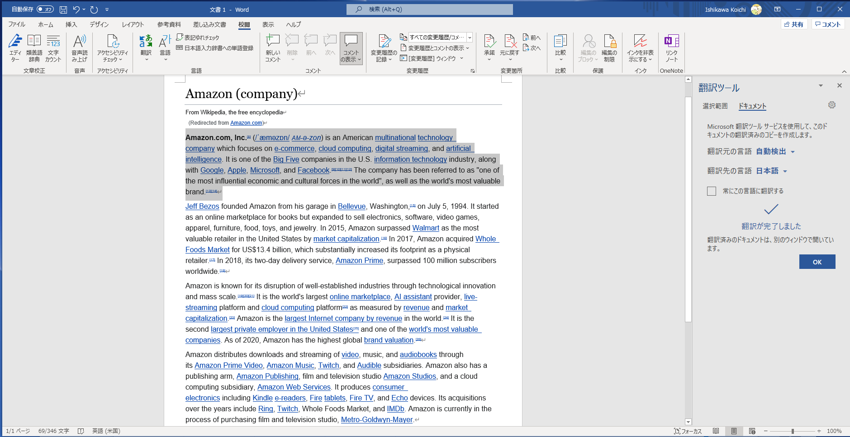Collapse the ribbon with chevron
850x437 pixels.
(844, 71)
